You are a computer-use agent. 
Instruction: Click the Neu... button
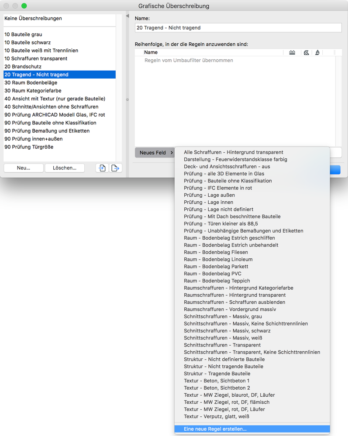(x=24, y=168)
